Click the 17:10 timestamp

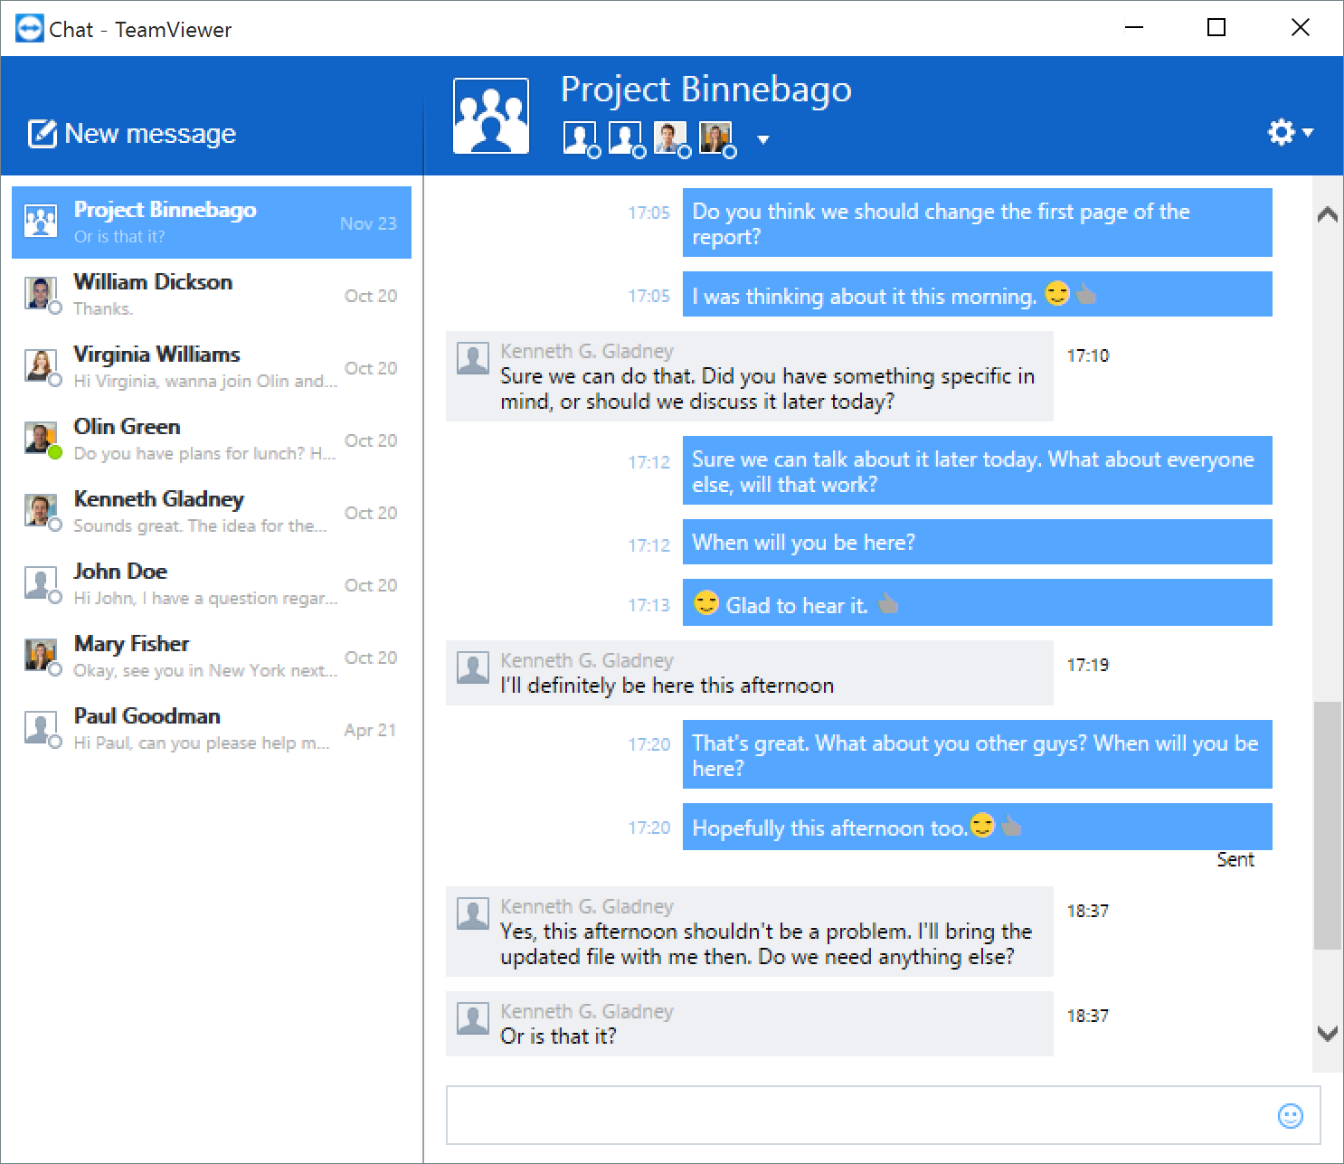point(1087,355)
